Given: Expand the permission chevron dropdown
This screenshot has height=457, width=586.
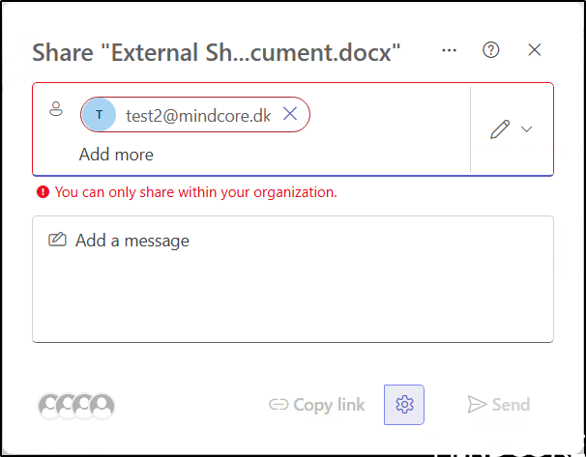Looking at the screenshot, I should [527, 129].
